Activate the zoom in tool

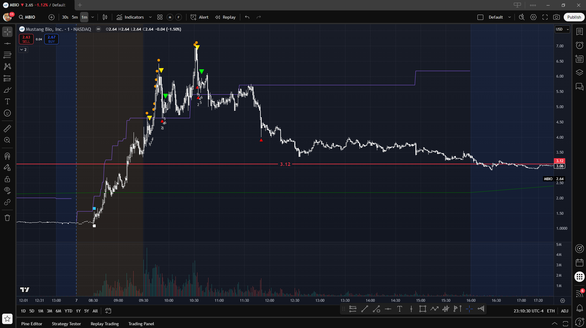tap(7, 140)
